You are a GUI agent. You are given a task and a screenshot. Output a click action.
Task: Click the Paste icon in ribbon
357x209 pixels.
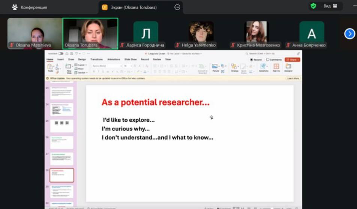[x=50, y=67]
